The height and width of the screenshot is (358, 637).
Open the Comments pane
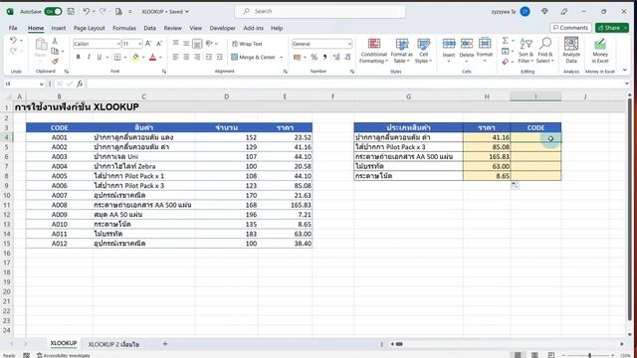[570, 28]
